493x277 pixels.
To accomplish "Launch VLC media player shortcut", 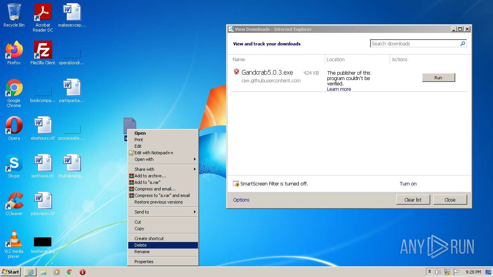I will coord(14,244).
